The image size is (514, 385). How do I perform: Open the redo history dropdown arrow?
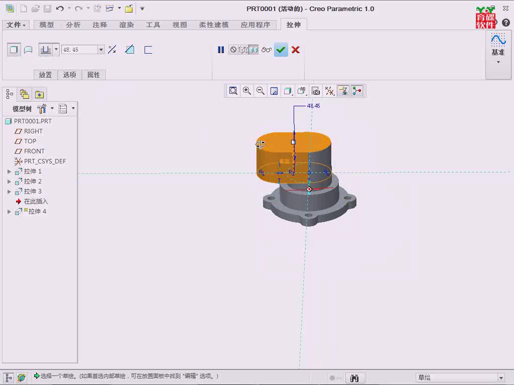88,9
